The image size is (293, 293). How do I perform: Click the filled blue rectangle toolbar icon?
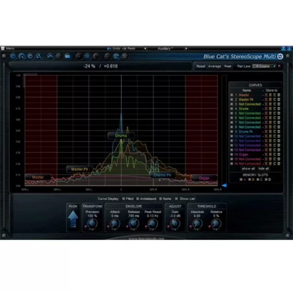click(67, 56)
